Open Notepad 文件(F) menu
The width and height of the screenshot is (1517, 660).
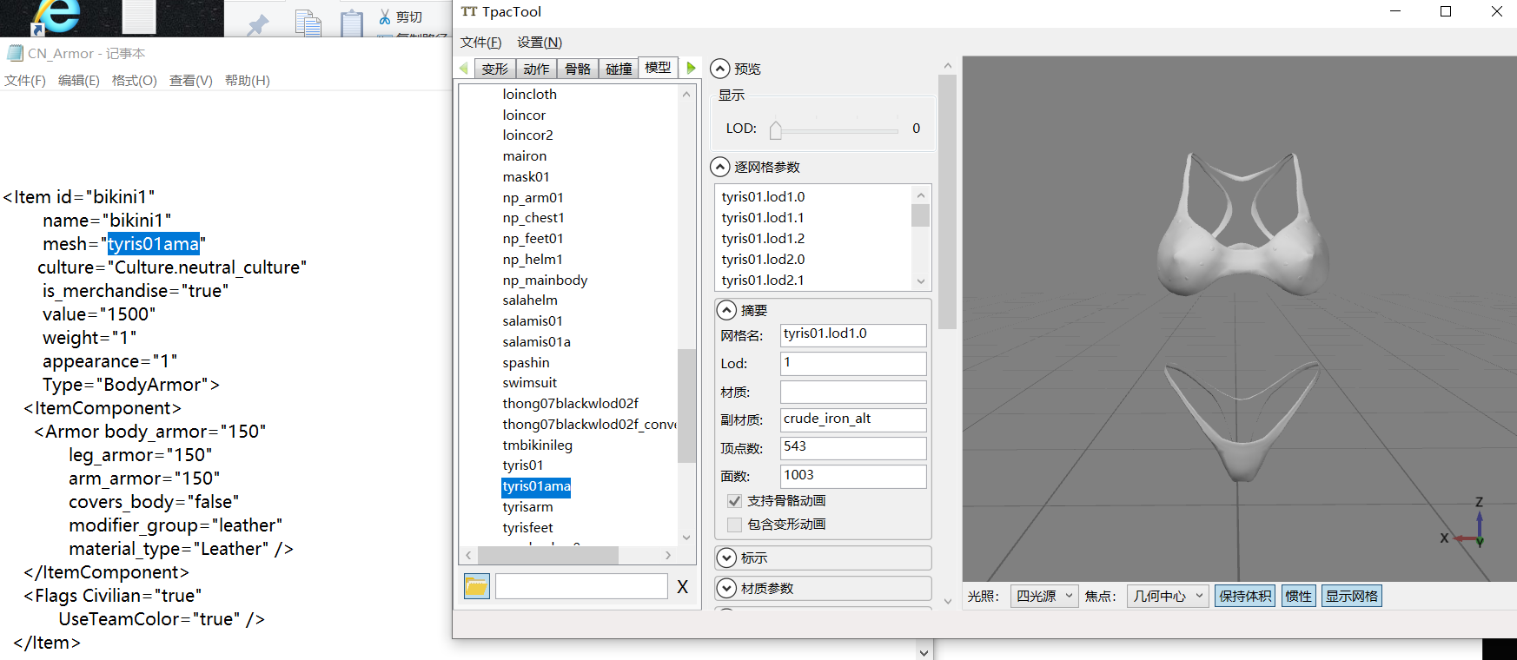pyautogui.click(x=25, y=81)
